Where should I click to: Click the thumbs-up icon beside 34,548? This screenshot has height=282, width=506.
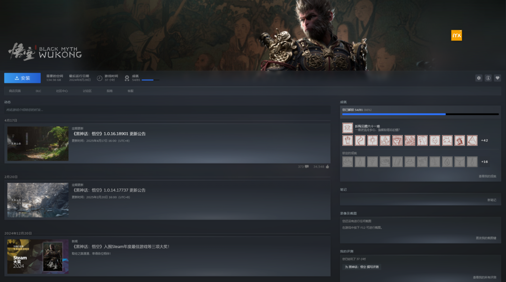(x=327, y=166)
